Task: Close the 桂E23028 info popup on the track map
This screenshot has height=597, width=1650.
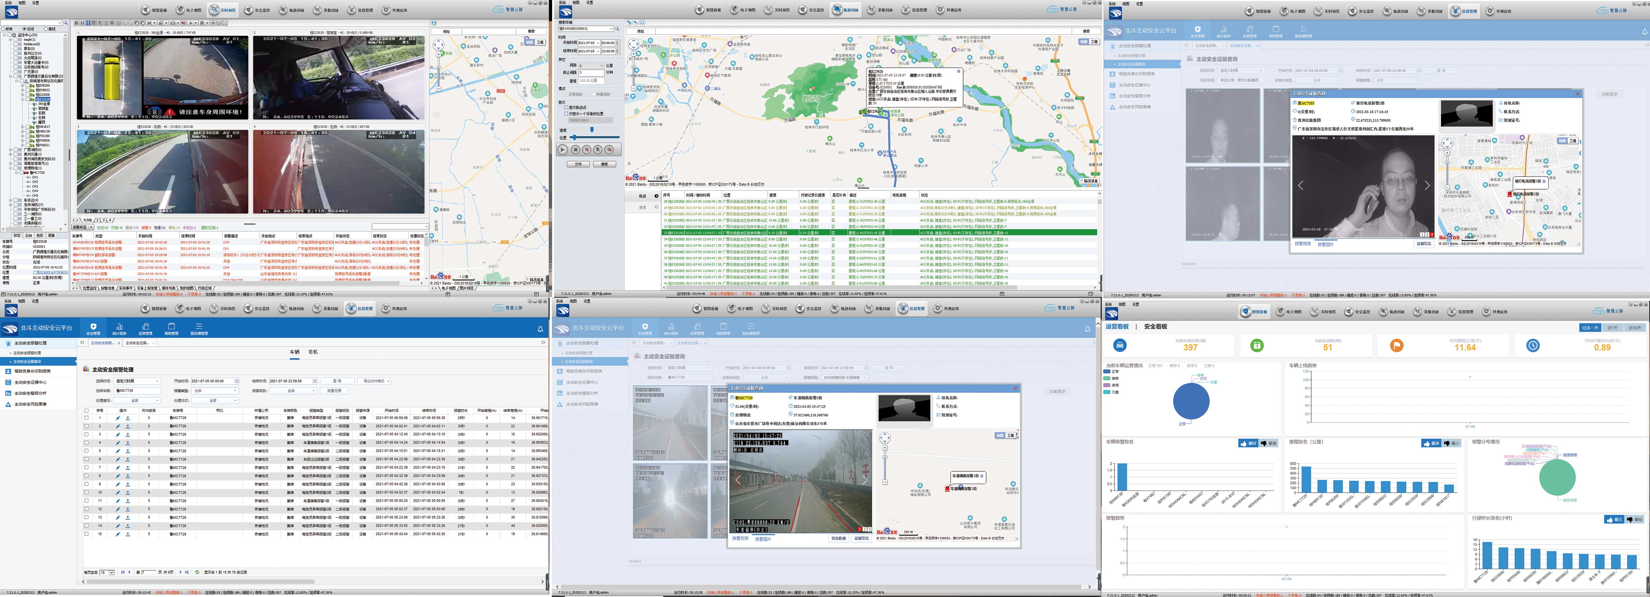Action: [x=958, y=71]
